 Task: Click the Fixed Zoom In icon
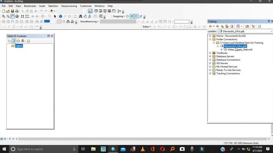[23, 16]
